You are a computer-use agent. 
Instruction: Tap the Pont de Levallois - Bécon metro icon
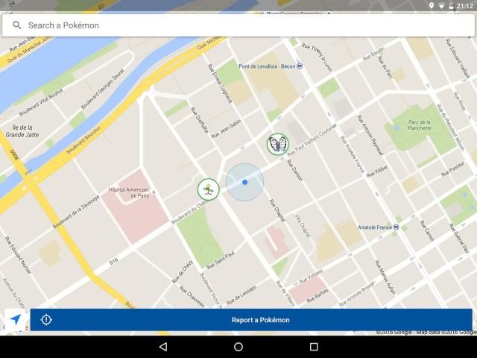point(300,66)
